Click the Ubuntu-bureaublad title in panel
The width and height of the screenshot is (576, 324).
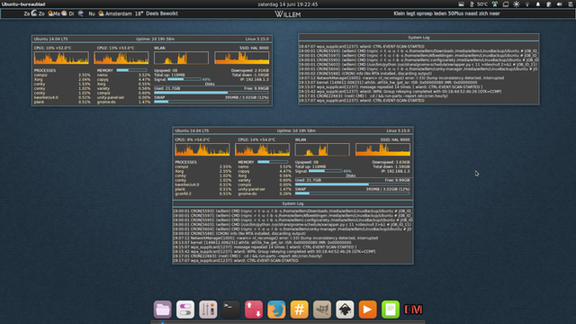(23, 4)
